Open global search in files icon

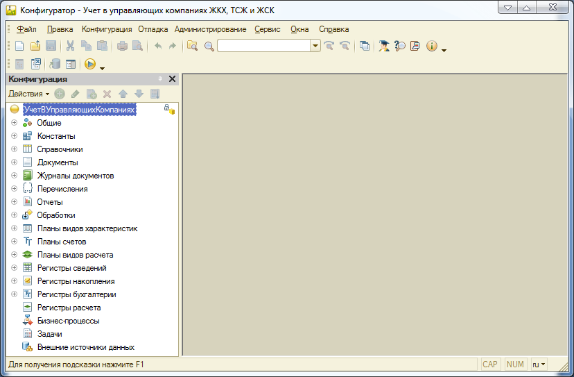[x=192, y=46]
